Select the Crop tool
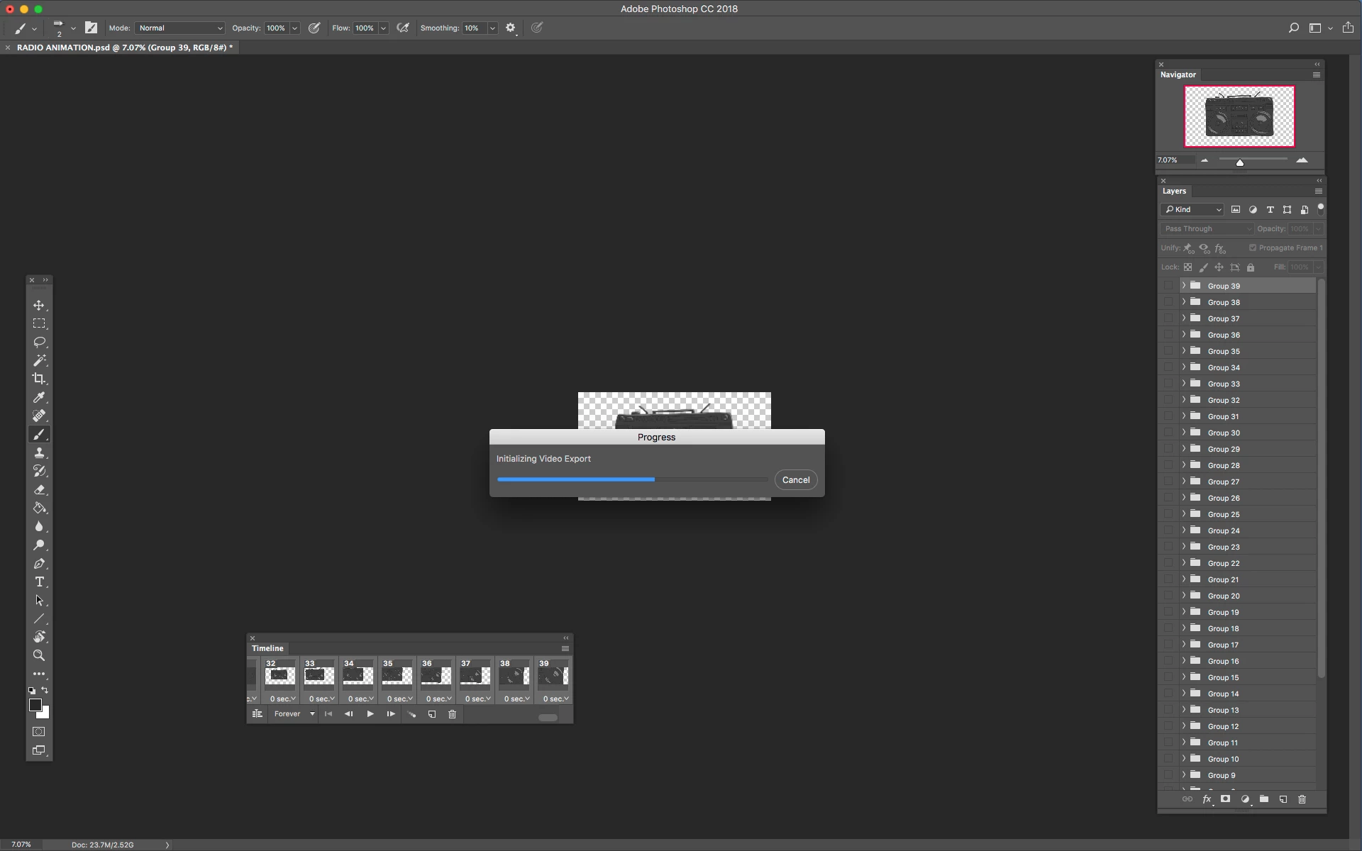Screen dimensions: 1362x851 pos(39,379)
